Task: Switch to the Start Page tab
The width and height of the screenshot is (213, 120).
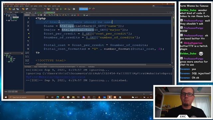Action: [28, 13]
